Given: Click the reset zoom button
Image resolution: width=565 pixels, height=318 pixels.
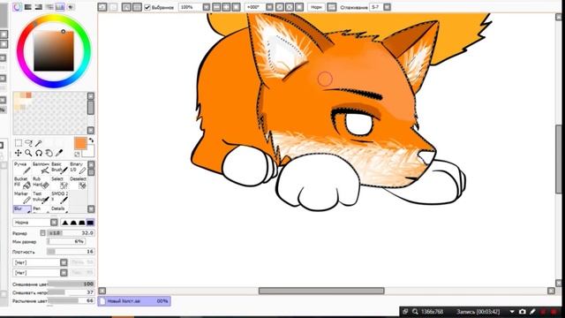Looking at the screenshot, I should pyautogui.click(x=236, y=7).
